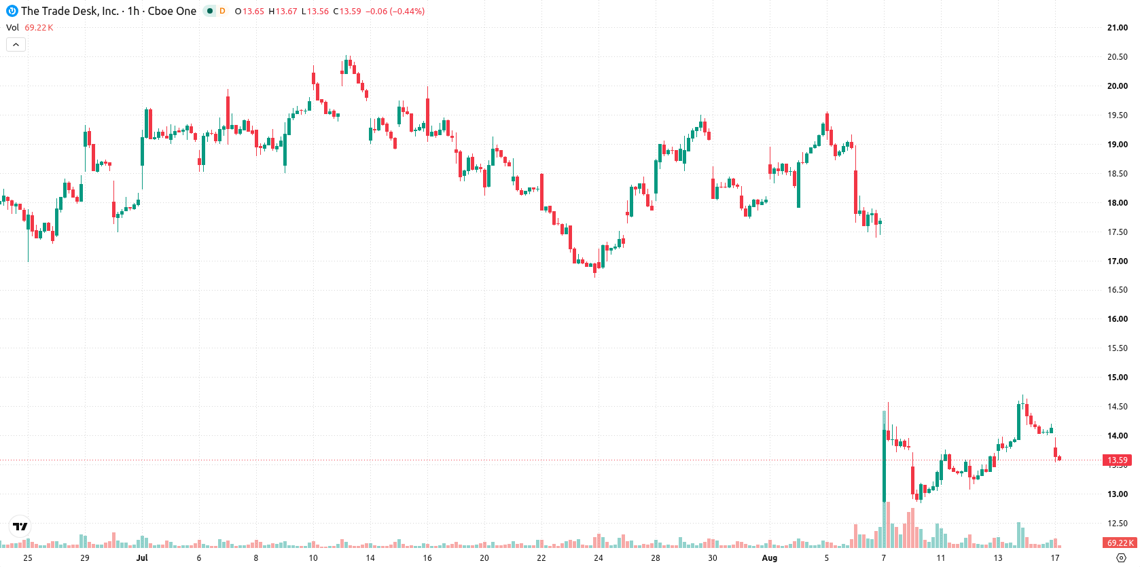Click the 17.00 price axis label

(1117, 261)
